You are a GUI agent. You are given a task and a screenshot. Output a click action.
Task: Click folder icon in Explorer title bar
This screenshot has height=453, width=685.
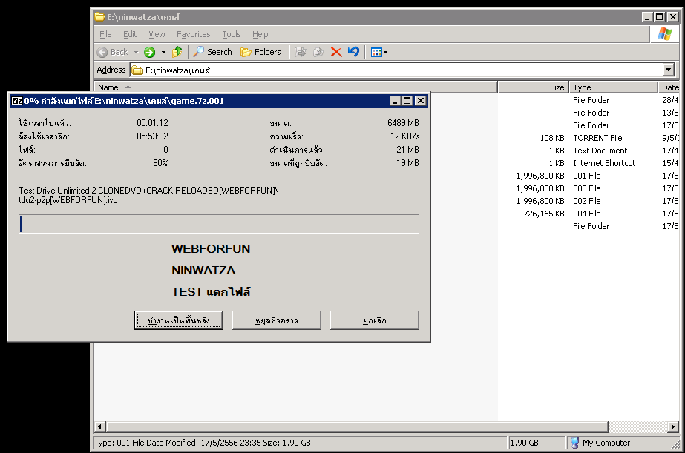[x=99, y=17]
